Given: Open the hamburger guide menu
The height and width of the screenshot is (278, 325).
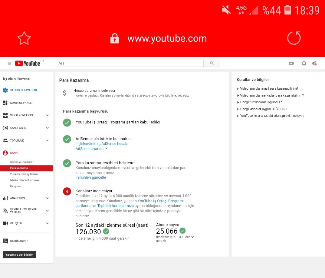Looking at the screenshot, I should click(9, 63).
